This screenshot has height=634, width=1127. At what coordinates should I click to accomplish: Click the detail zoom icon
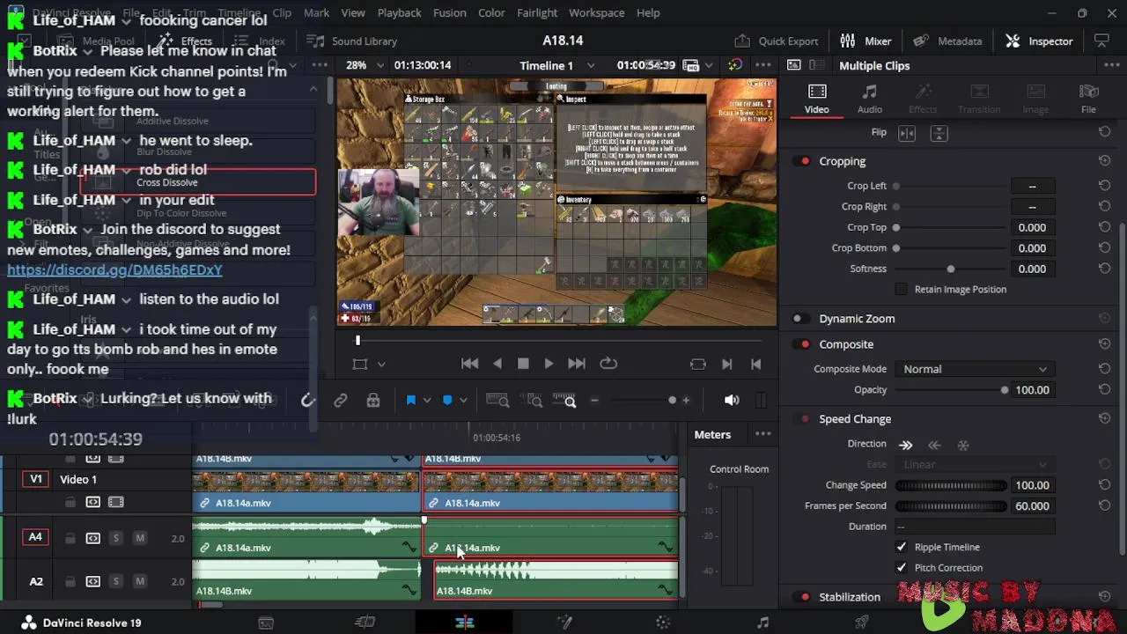click(534, 401)
